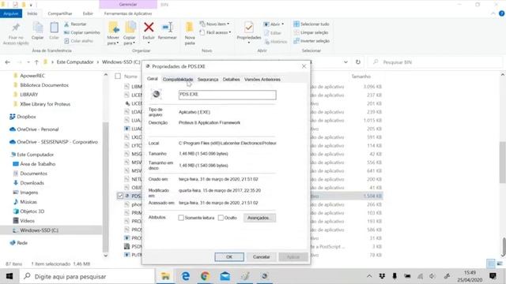Image resolution: width=506 pixels, height=284 pixels.
Task: Switch to the Compartilhar ribbon tab
Action: (60, 13)
